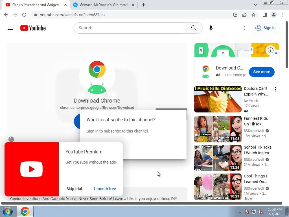Click See more on Chrome ad
Viewport: 289px width, 217px height.
pos(262,72)
